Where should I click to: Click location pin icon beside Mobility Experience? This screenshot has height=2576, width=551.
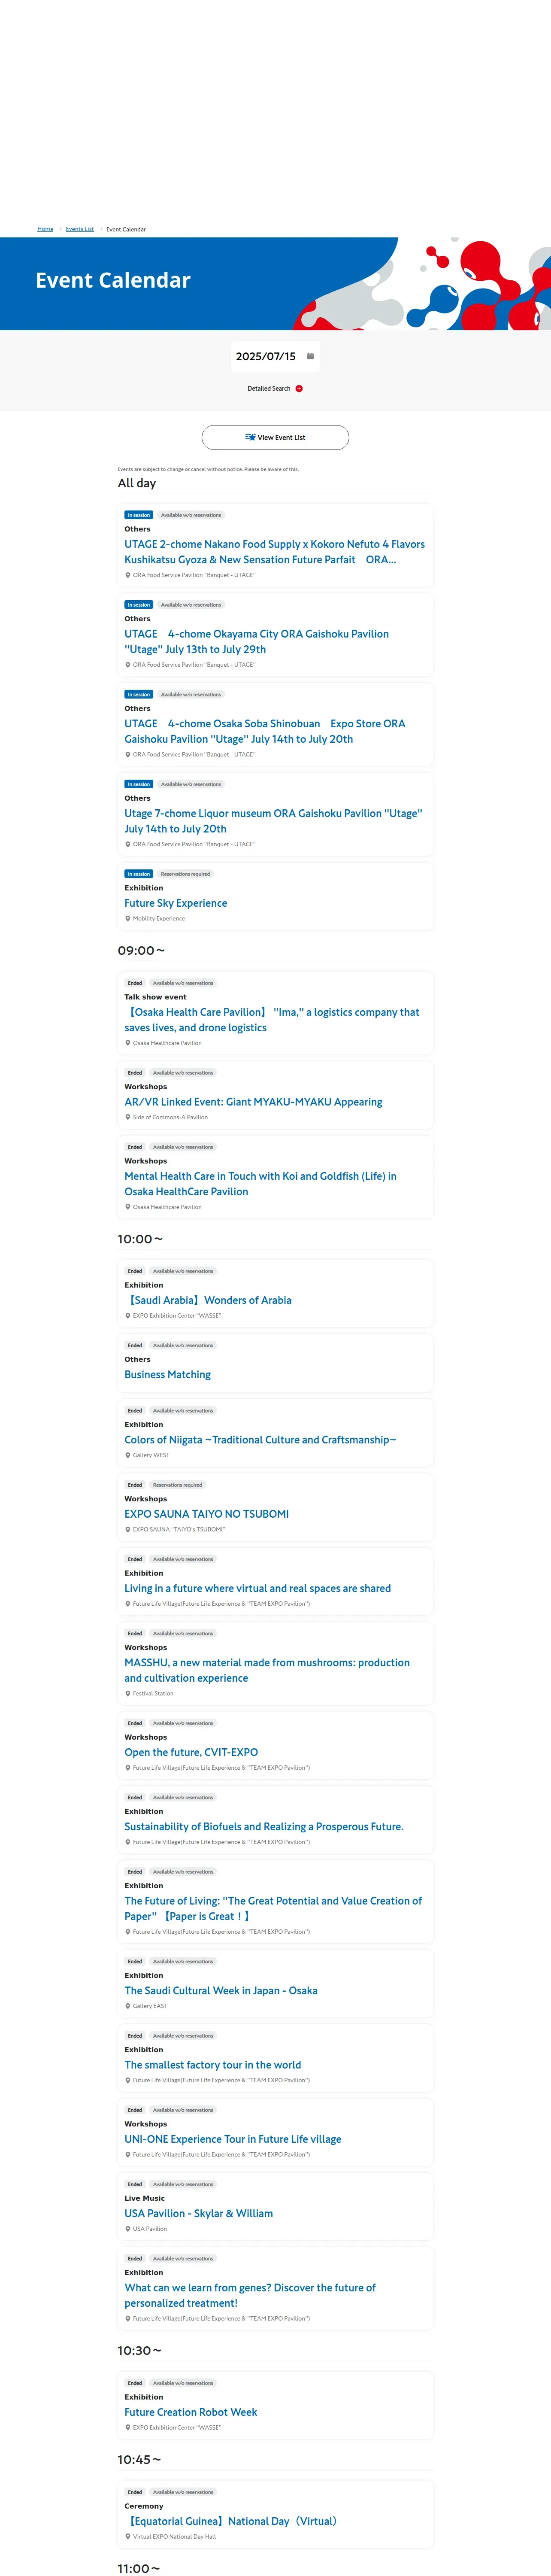[x=128, y=918]
